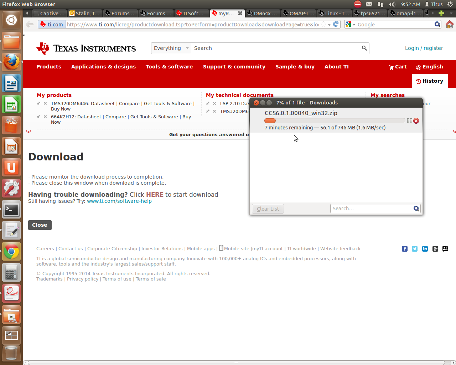Search downloads using the magnifier icon
Image resolution: width=456 pixels, height=365 pixels.
coord(416,209)
